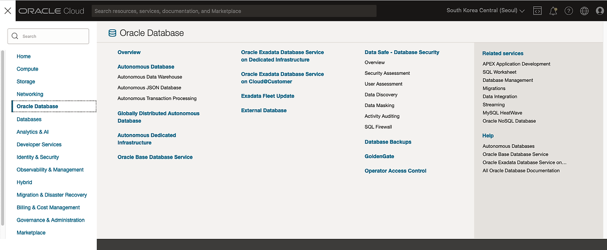Screen dimensions: 607x250
Task: Focus the top resource search bar
Action: [234, 11]
